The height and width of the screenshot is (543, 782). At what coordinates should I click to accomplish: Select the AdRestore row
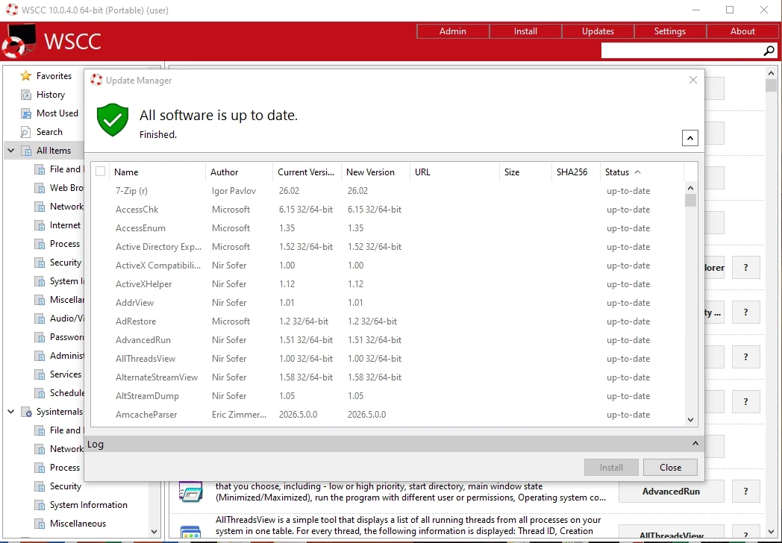pyautogui.click(x=387, y=321)
